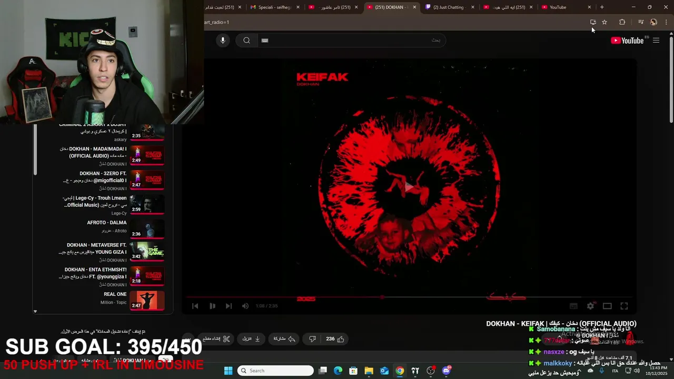Image resolution: width=674 pixels, height=379 pixels.
Task: Click the YouTube search magnifier button
Action: [x=246, y=41]
